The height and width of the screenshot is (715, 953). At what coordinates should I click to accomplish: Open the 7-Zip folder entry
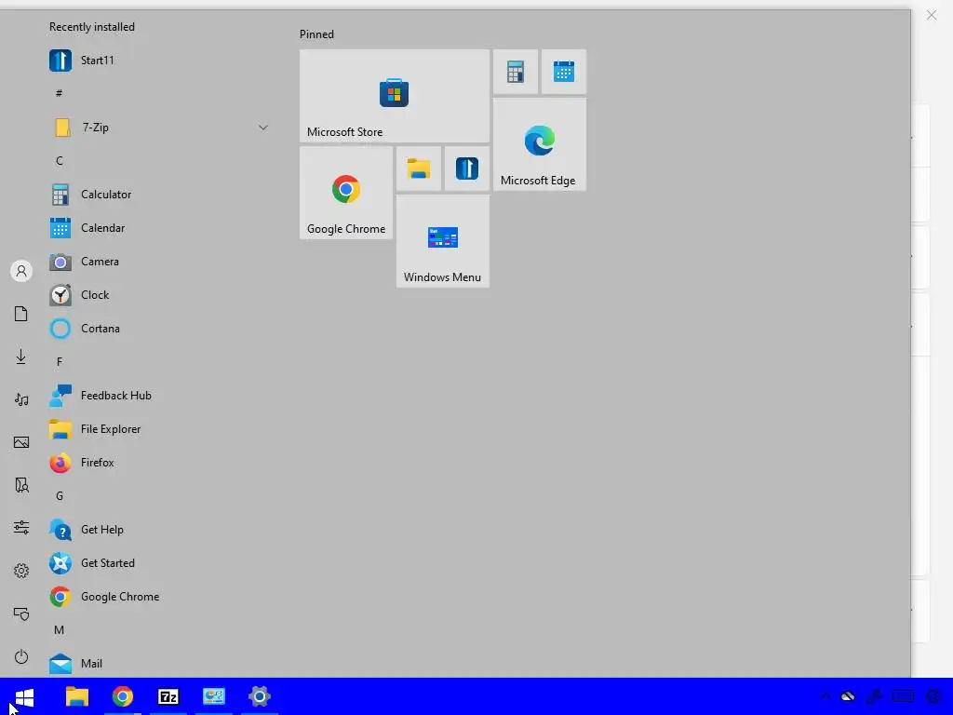point(158,128)
